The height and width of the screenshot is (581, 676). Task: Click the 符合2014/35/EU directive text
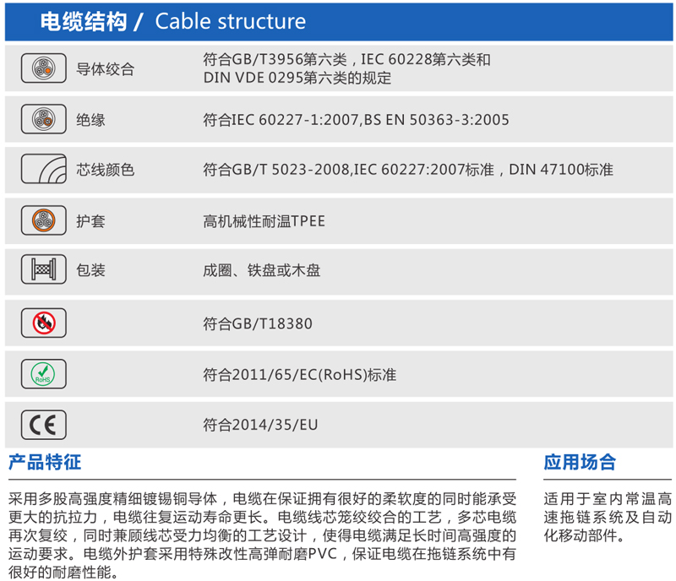pos(260,425)
